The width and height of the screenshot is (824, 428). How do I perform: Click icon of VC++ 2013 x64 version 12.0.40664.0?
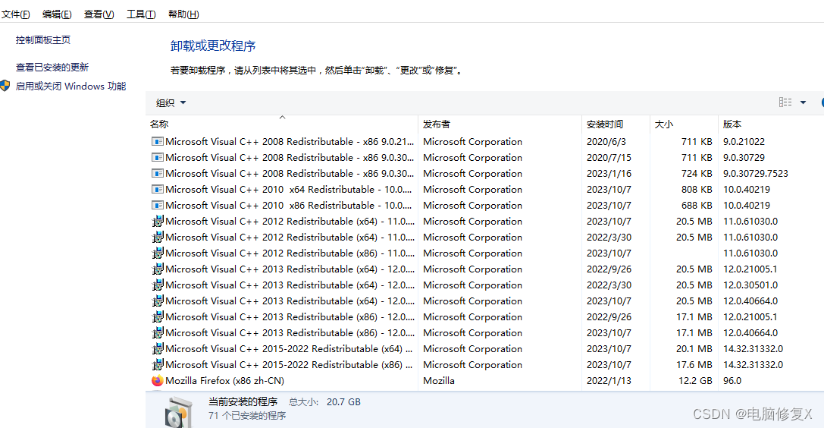(157, 301)
